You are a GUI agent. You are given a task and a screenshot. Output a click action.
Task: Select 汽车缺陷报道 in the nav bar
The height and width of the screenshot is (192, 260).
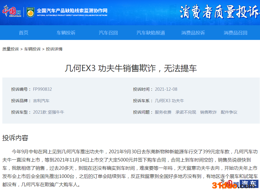(151, 33)
